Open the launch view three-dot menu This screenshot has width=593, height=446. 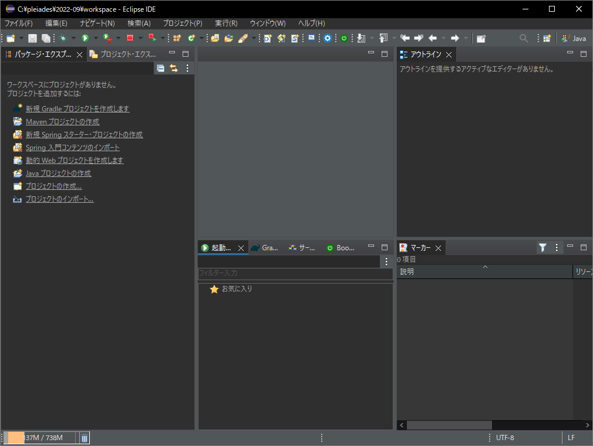(x=386, y=261)
